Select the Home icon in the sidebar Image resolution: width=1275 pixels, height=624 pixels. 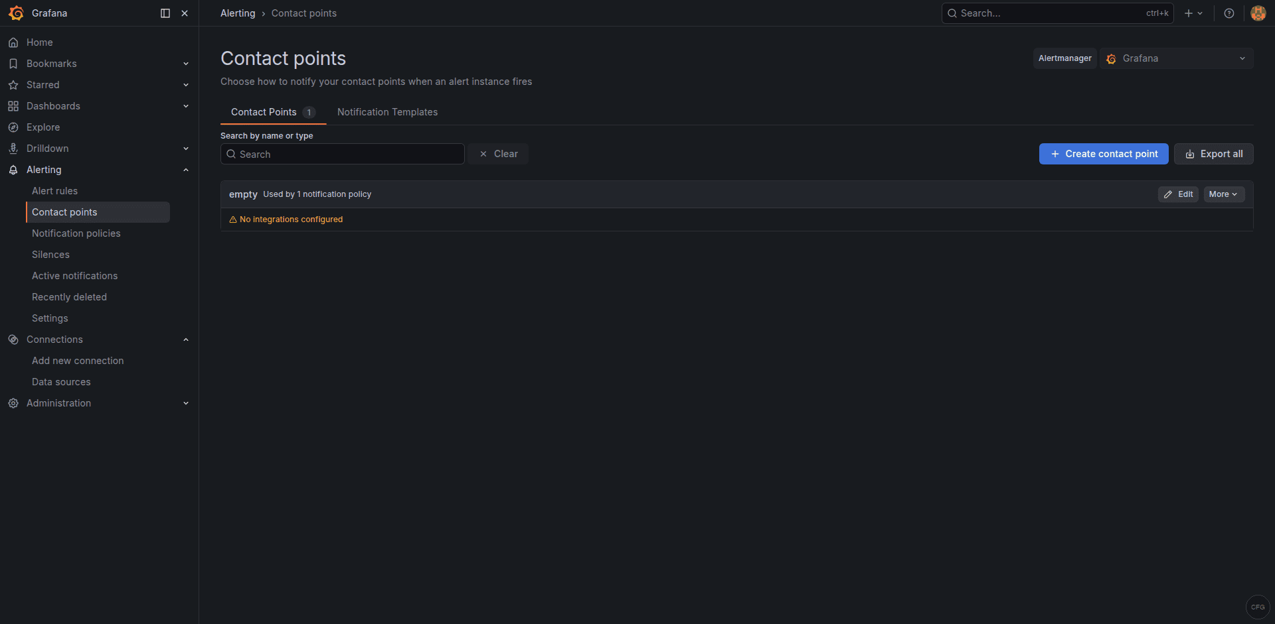click(x=13, y=42)
